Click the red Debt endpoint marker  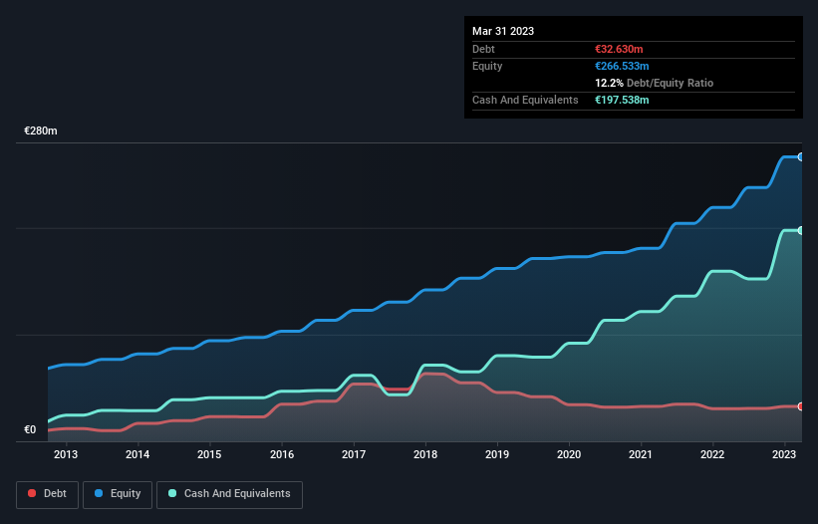801,406
